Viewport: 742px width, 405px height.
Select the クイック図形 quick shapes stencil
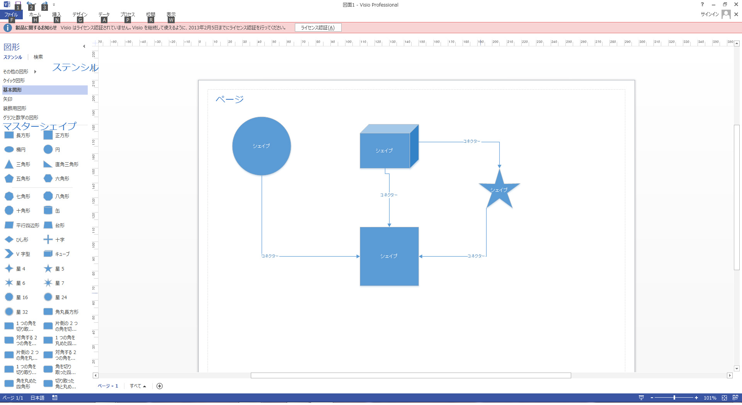(x=45, y=80)
